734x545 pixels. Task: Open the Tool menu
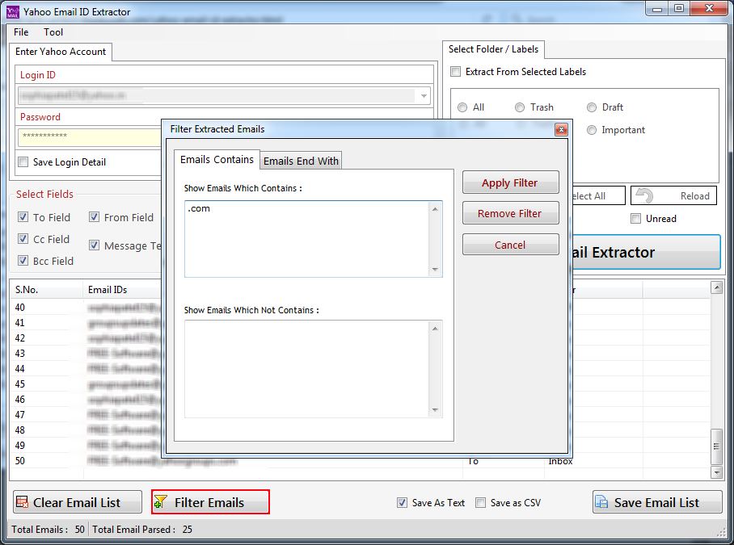tap(53, 32)
